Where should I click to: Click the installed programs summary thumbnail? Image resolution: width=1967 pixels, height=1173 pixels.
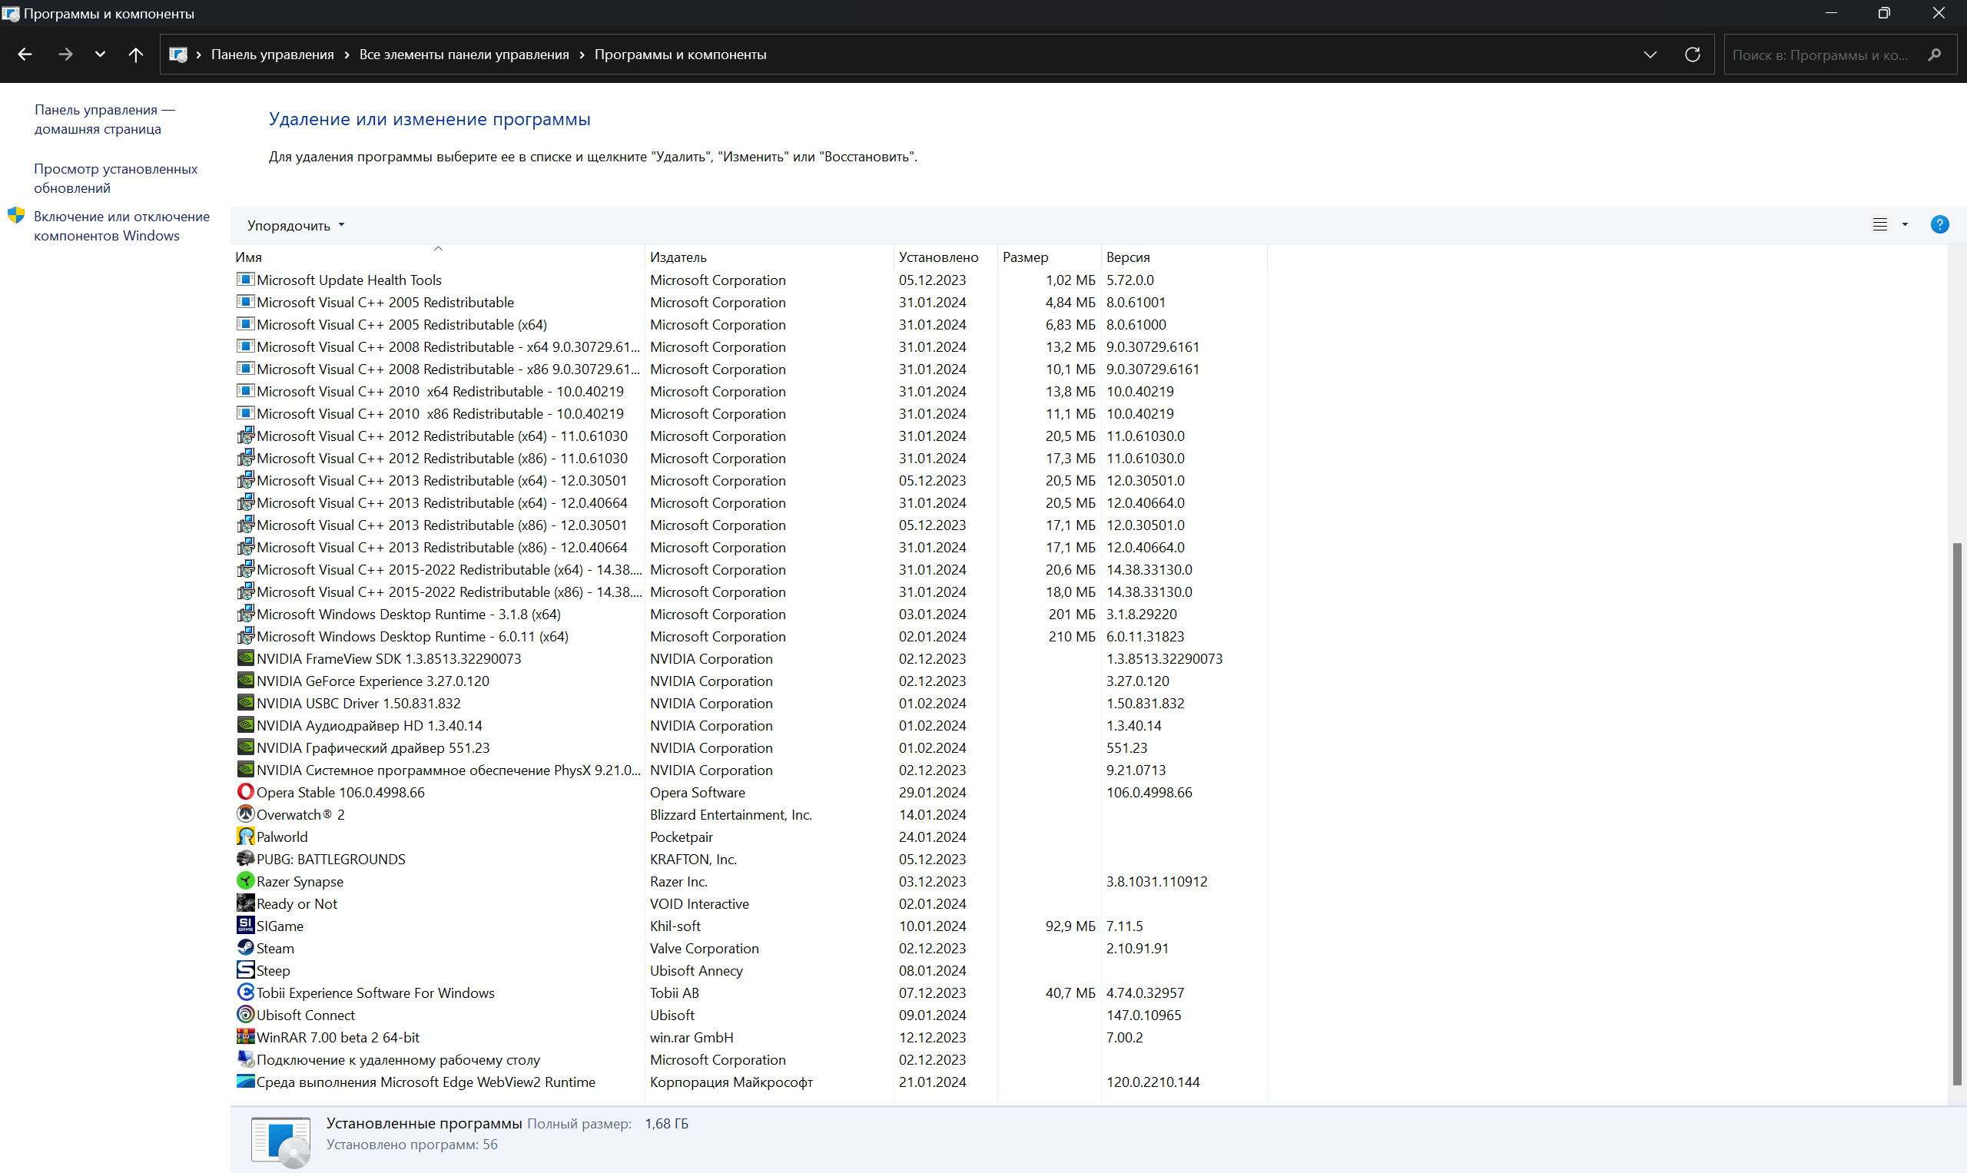280,1142
